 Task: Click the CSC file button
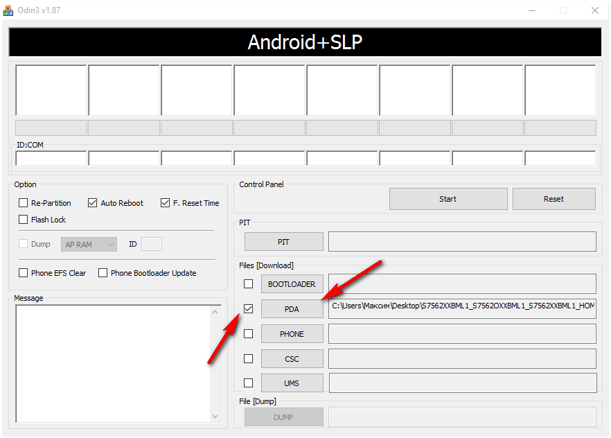click(x=292, y=359)
